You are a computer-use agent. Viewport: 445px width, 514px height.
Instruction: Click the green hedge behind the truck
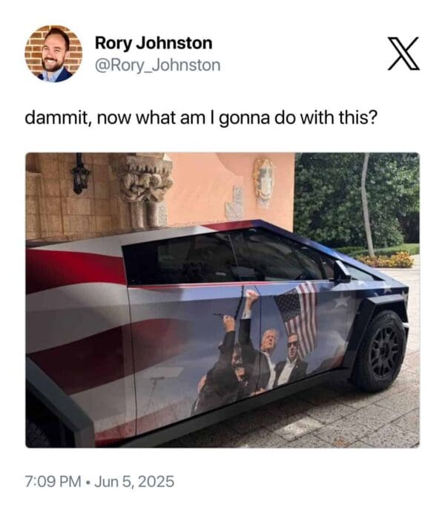(x=357, y=200)
